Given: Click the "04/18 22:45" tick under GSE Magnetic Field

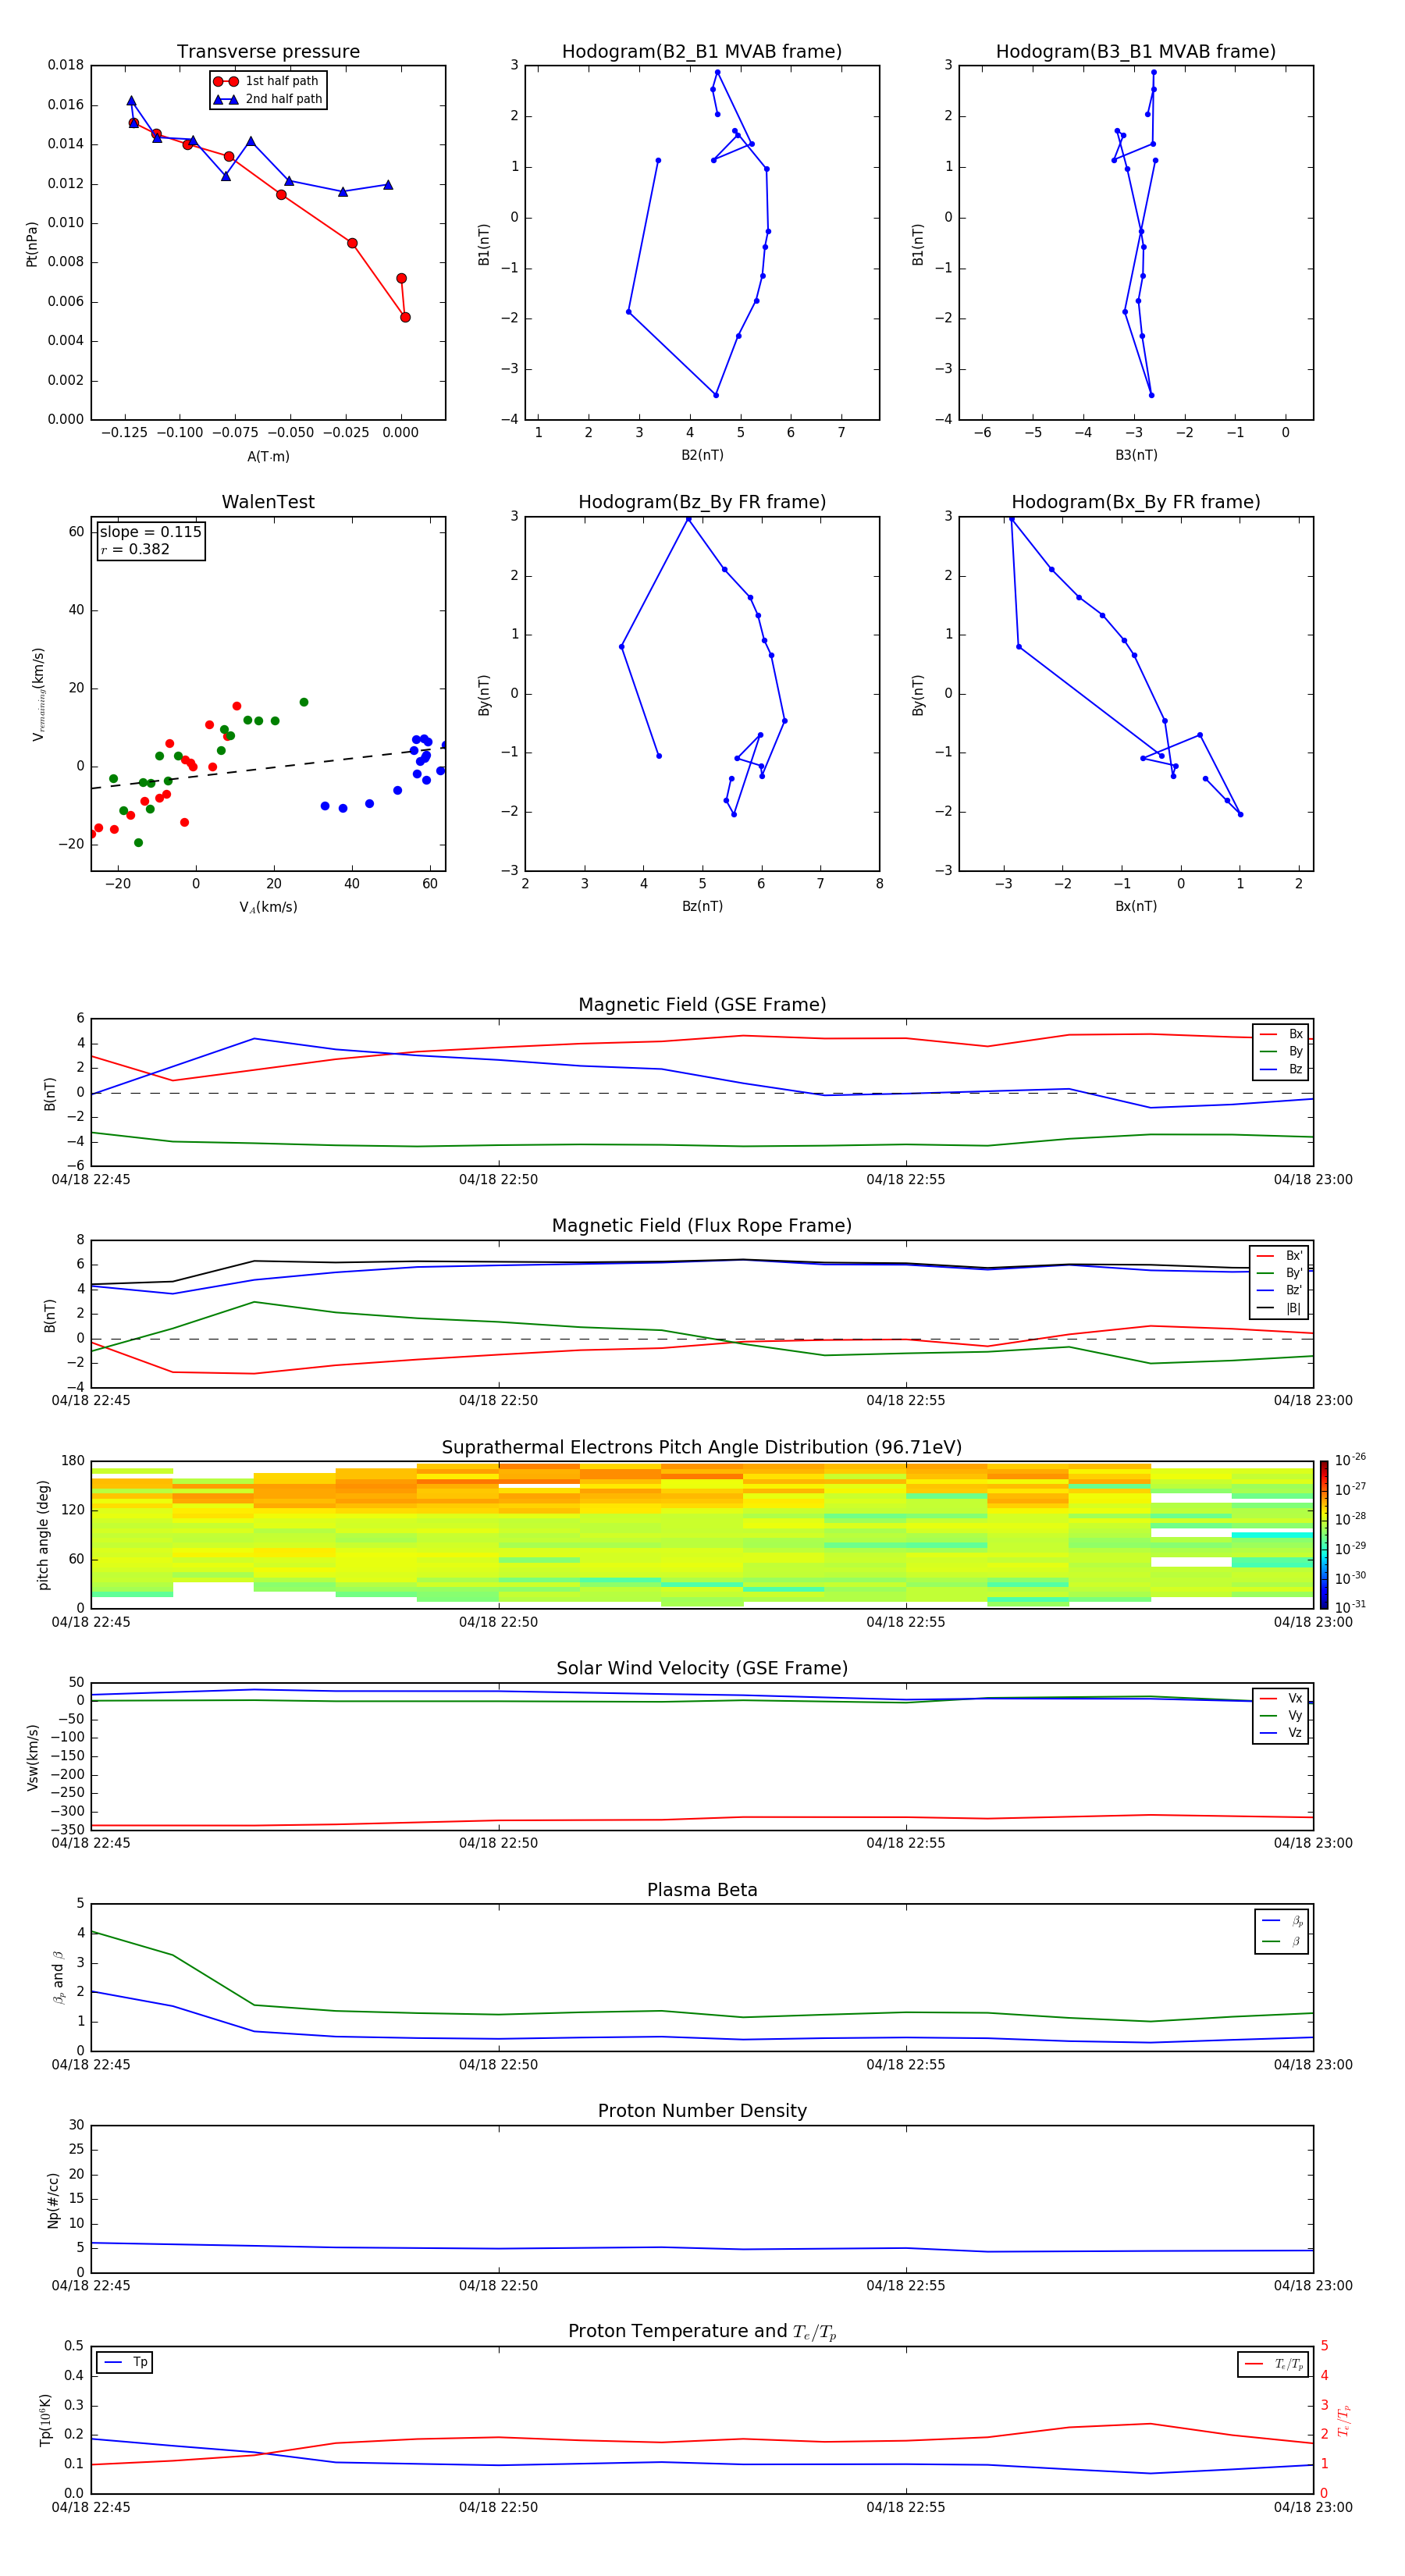Looking at the screenshot, I should click(91, 1180).
